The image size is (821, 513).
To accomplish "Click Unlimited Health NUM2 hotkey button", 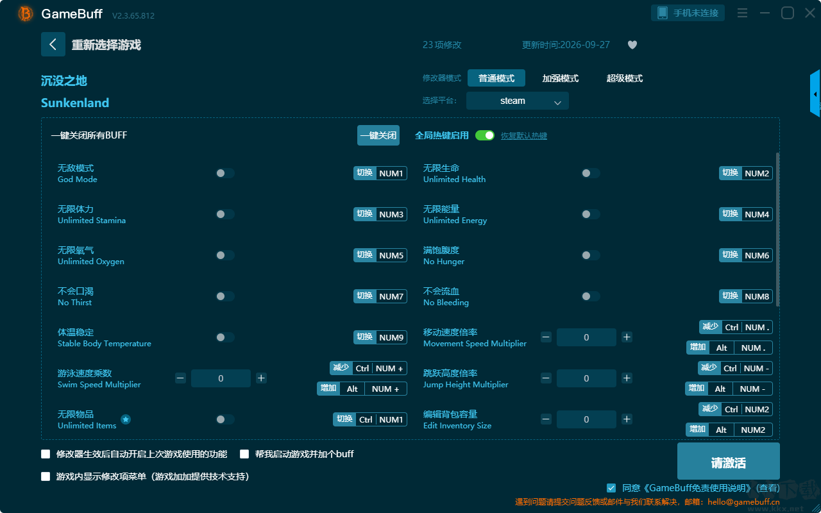I will click(x=746, y=173).
